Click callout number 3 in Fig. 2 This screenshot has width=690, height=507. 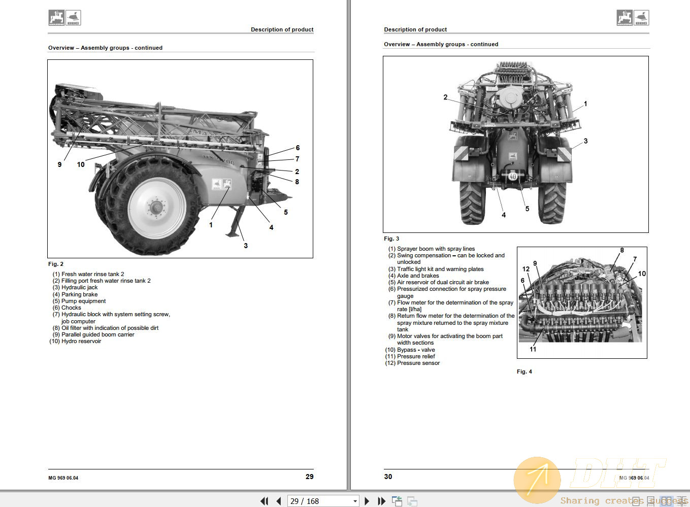click(x=246, y=246)
